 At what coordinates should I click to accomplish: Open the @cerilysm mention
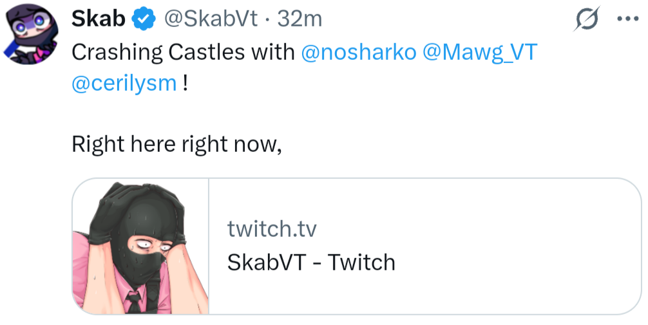[x=124, y=84]
